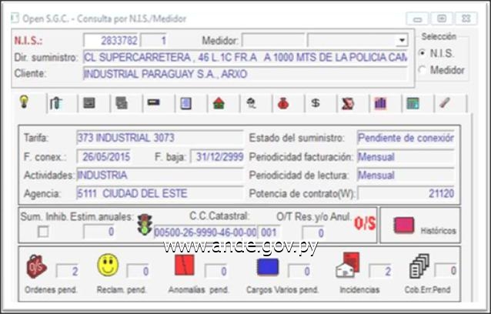Open the Cob.Err.Pend documents icon

419,266
